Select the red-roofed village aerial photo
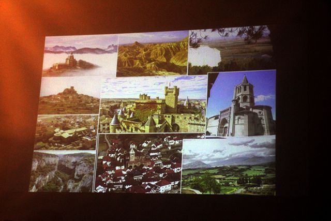 [138, 163]
